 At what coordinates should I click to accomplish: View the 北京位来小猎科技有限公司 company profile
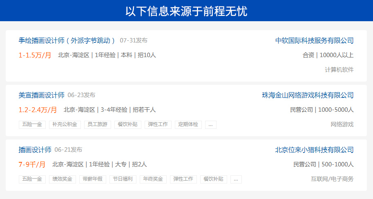pos(314,150)
